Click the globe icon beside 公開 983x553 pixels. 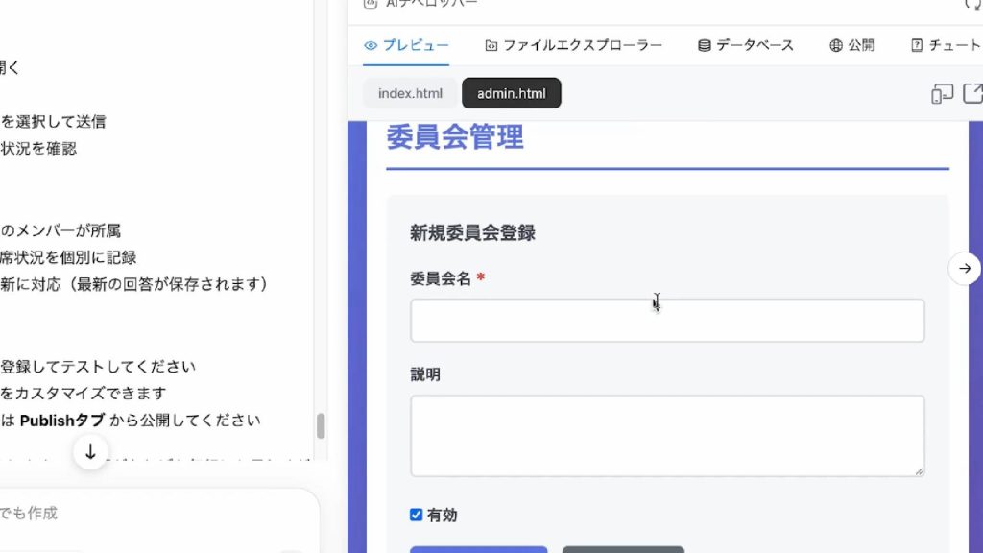click(x=836, y=45)
